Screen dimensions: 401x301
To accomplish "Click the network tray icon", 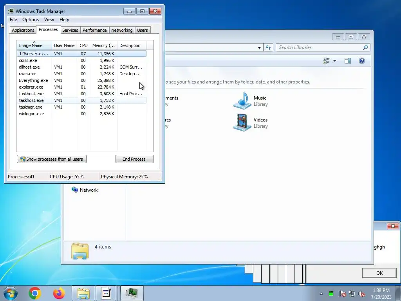I will [x=352, y=294].
